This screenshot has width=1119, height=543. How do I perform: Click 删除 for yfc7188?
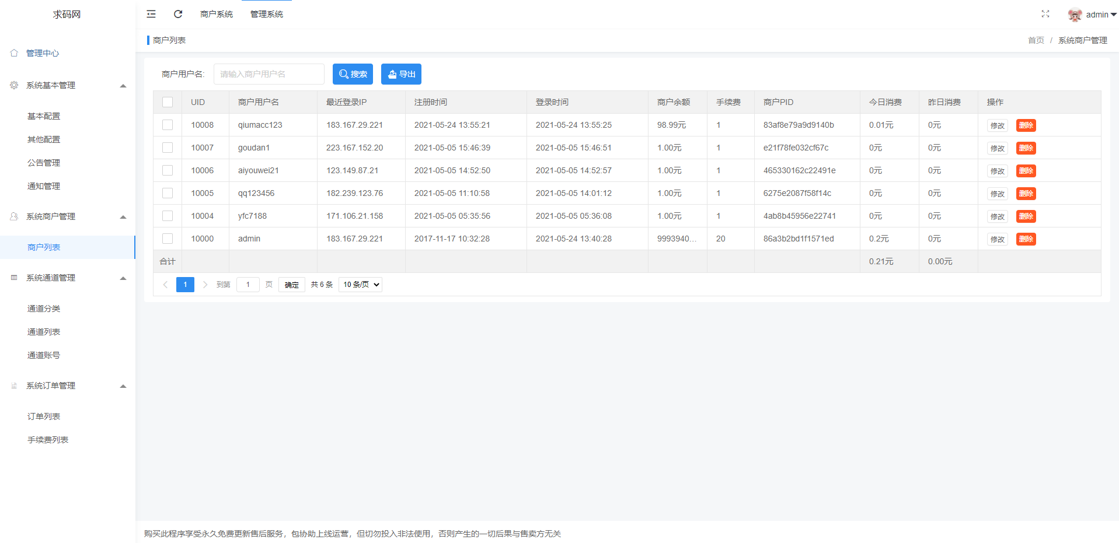click(1026, 216)
